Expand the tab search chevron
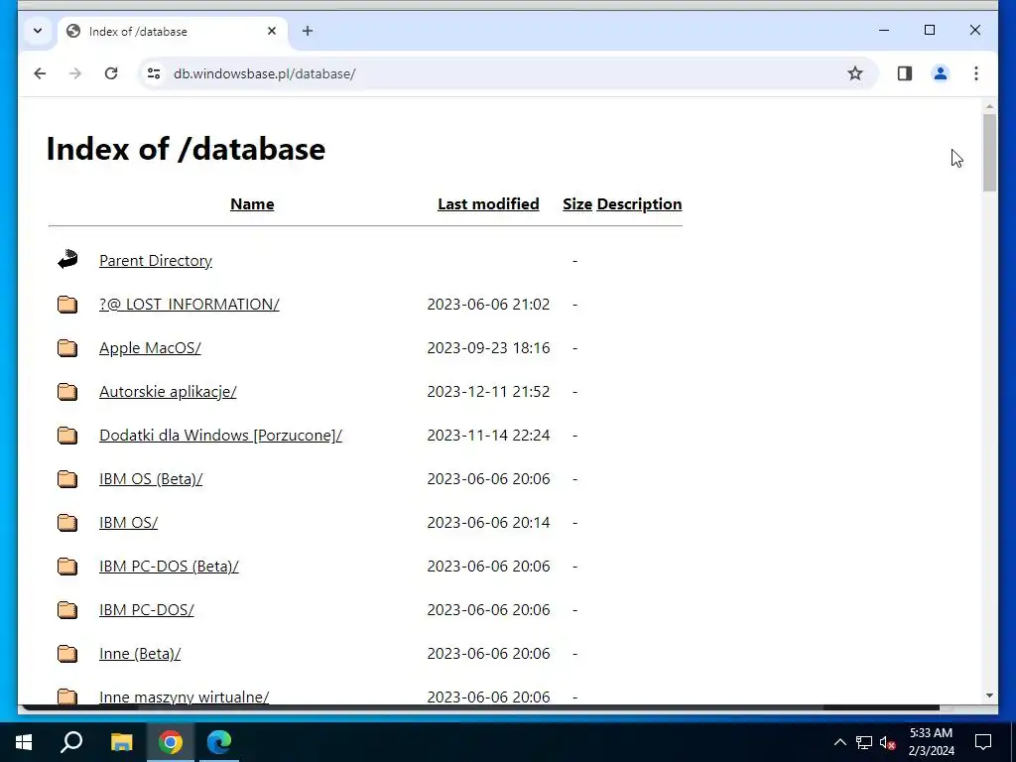 38,31
